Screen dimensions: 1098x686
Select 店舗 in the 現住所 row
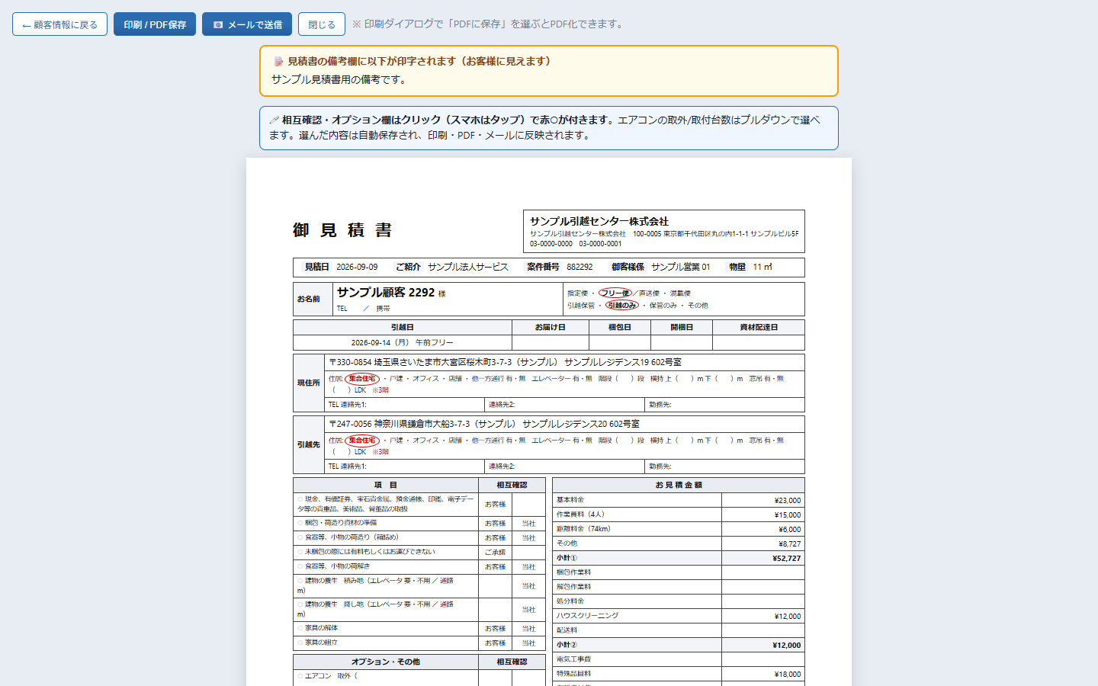pos(455,378)
